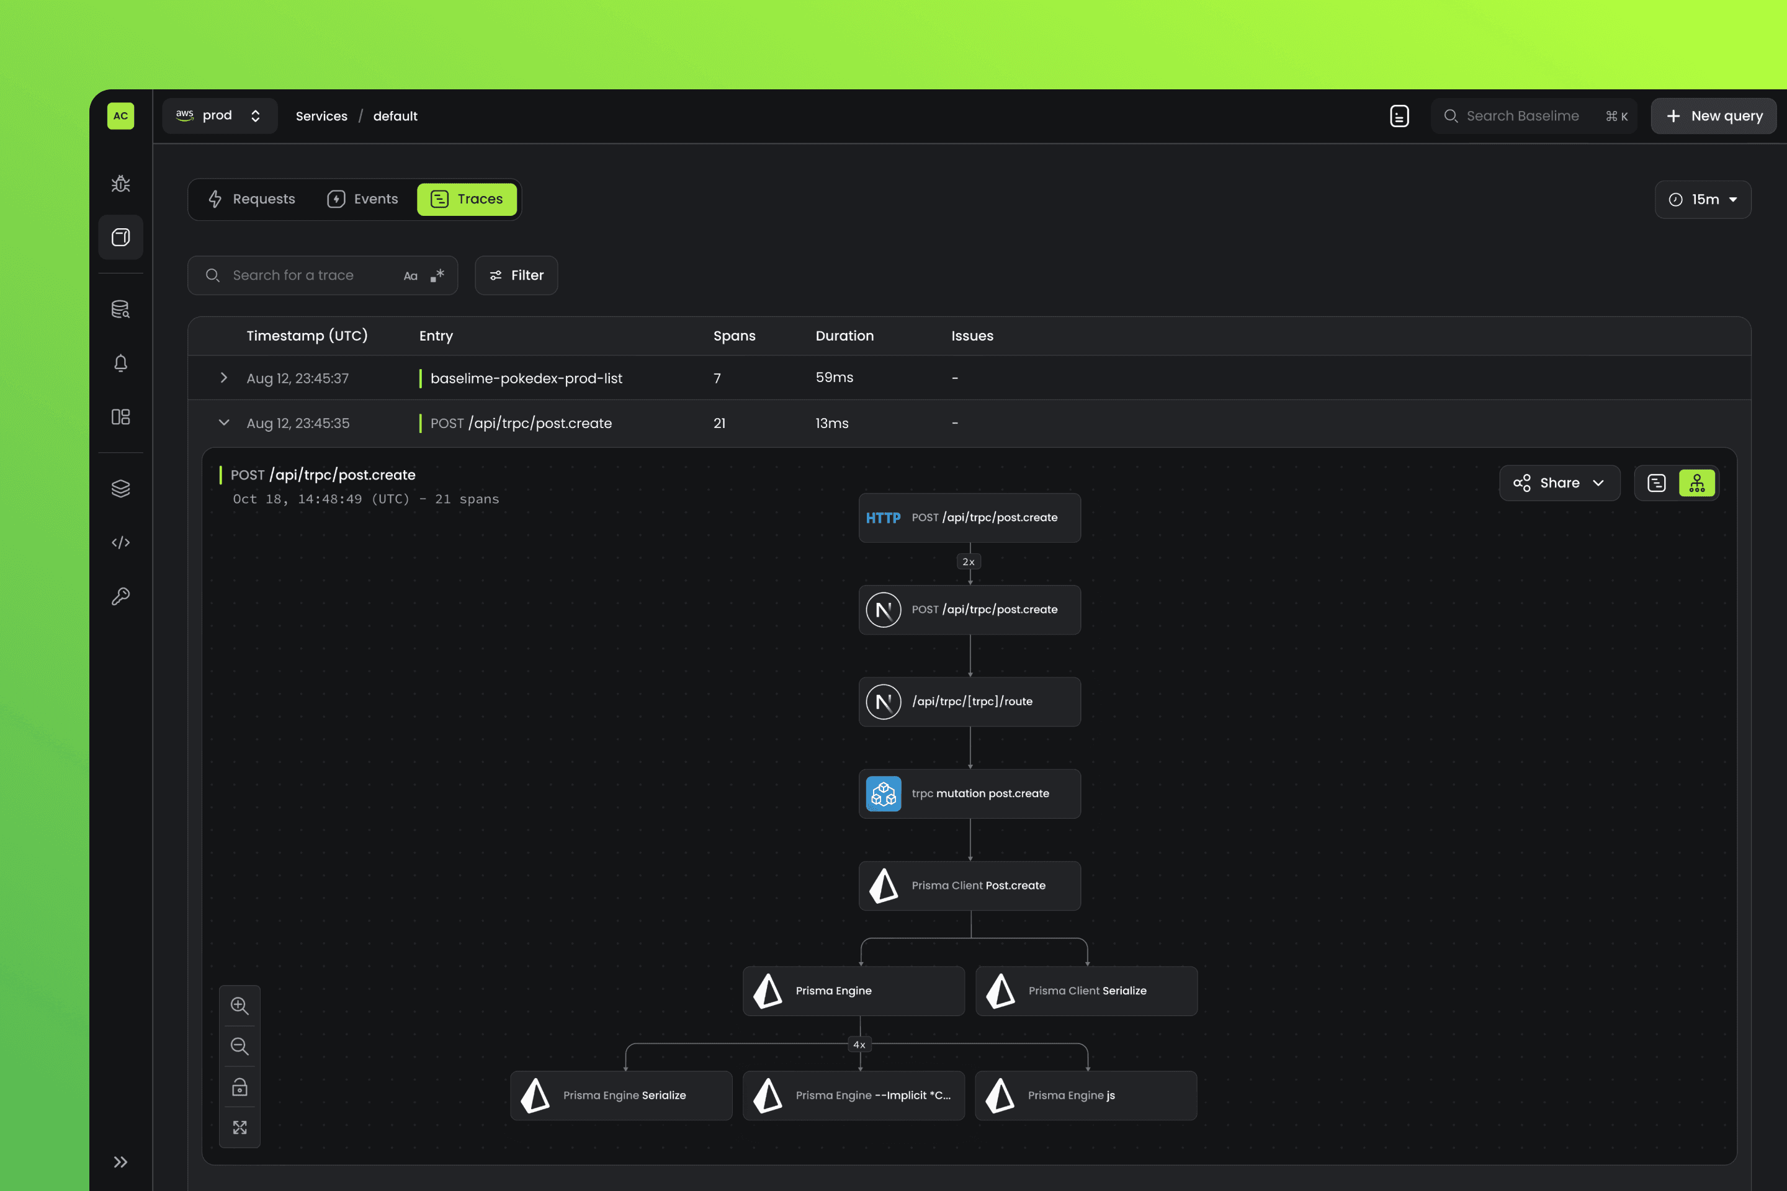Open the Filter button
The image size is (1787, 1191).
(x=516, y=275)
